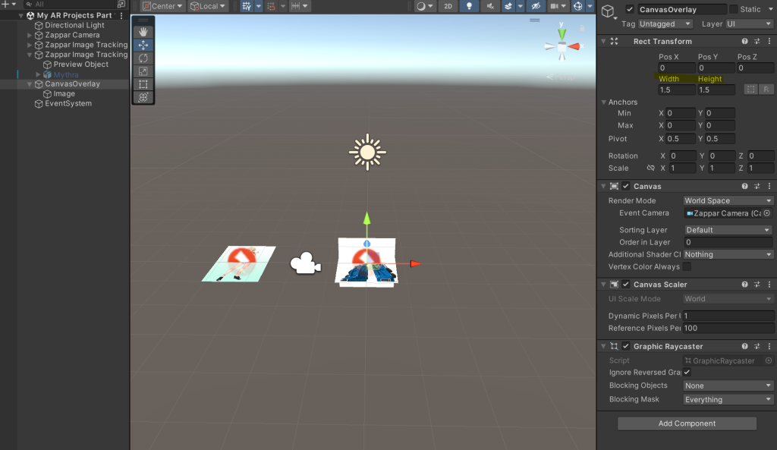Viewport: 777px width, 450px height.
Task: Select the combined Transform tool
Action: [143, 97]
